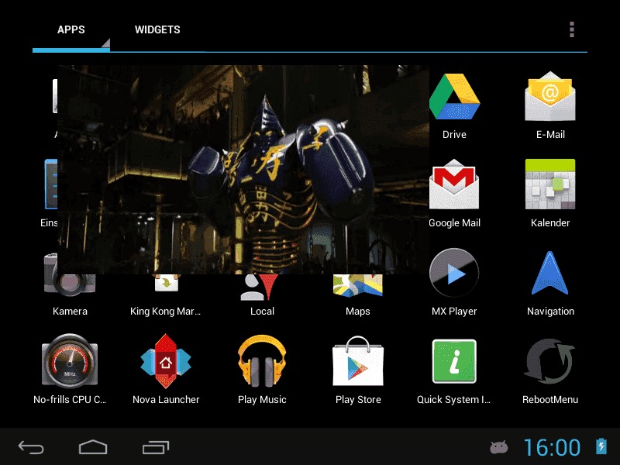Switch to the WIDGETS tab
The height and width of the screenshot is (465, 620).
pos(157,29)
